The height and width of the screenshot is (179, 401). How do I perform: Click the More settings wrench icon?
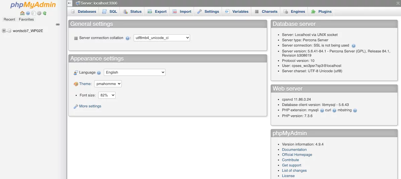coord(76,106)
